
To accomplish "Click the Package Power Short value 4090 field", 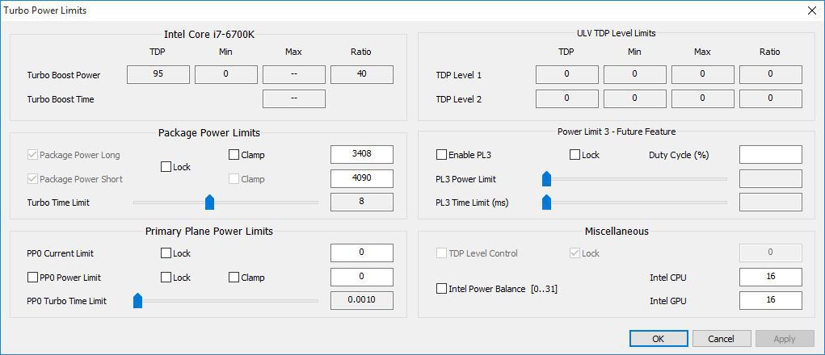I will [362, 178].
